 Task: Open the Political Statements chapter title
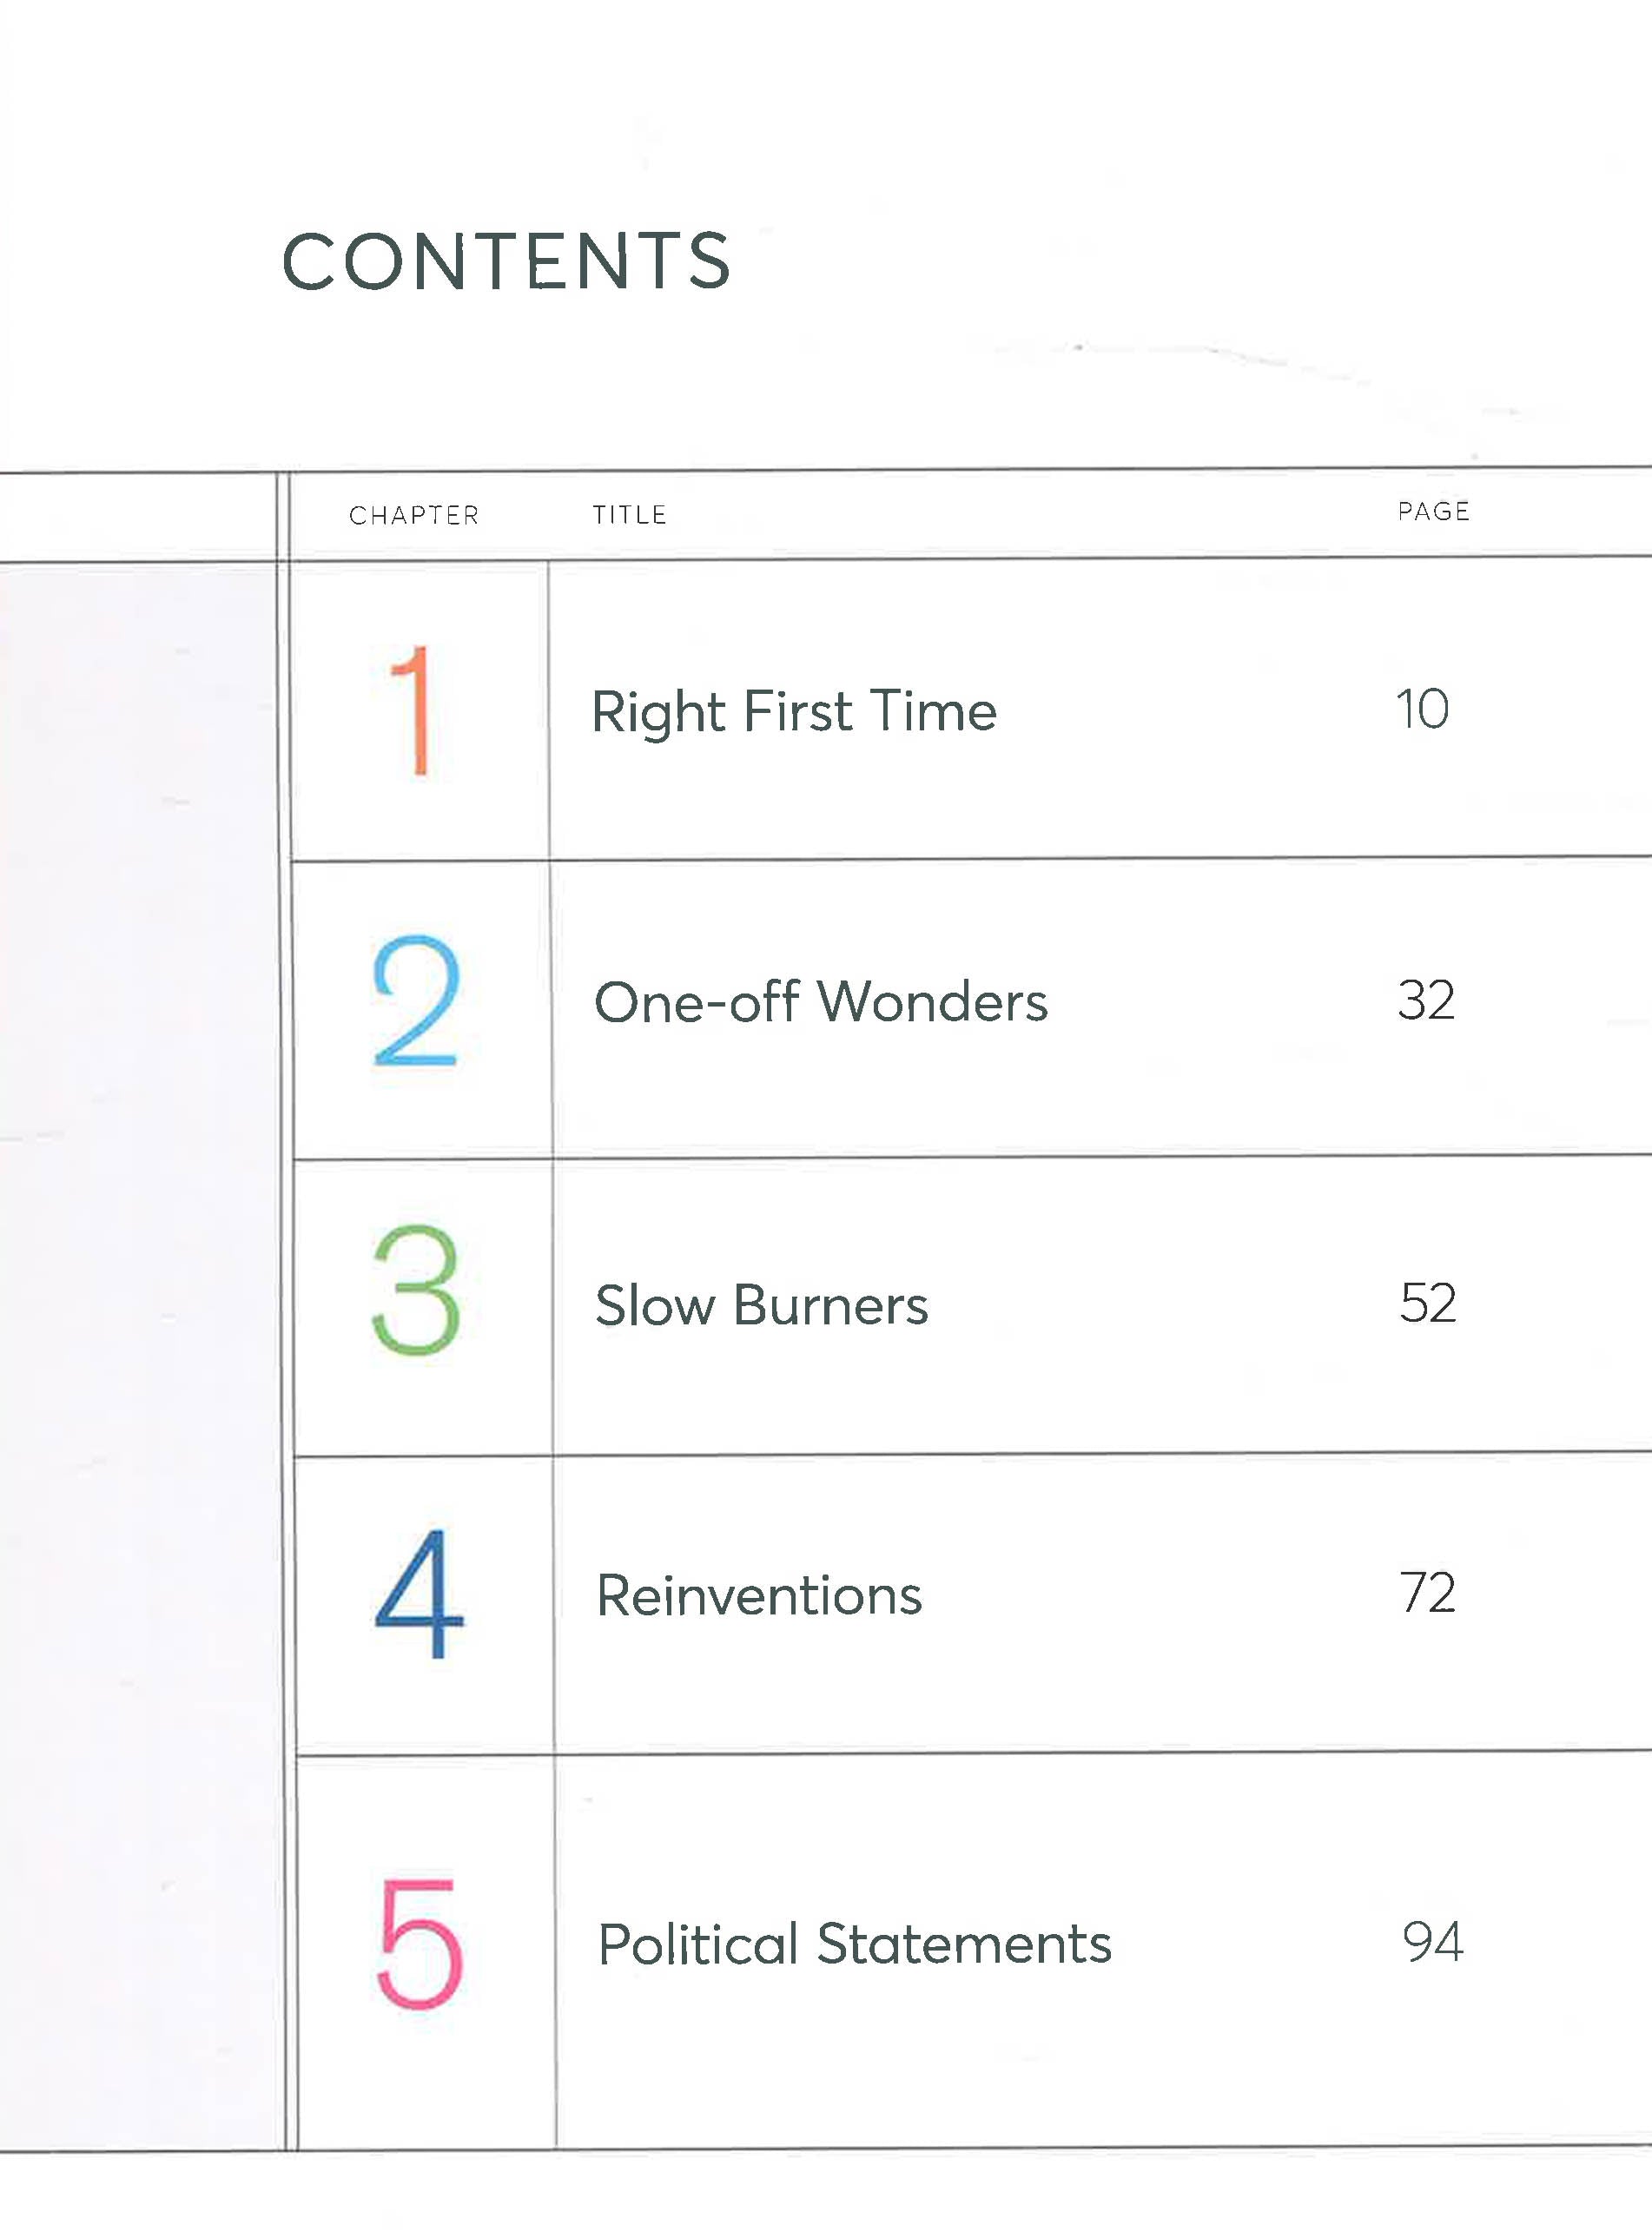click(854, 1945)
